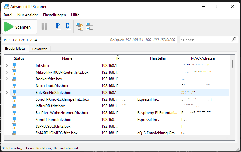This screenshot has width=241, height=152.
Task: Click the device icon for MikroTik-10GB-Router
Action: point(14,72)
